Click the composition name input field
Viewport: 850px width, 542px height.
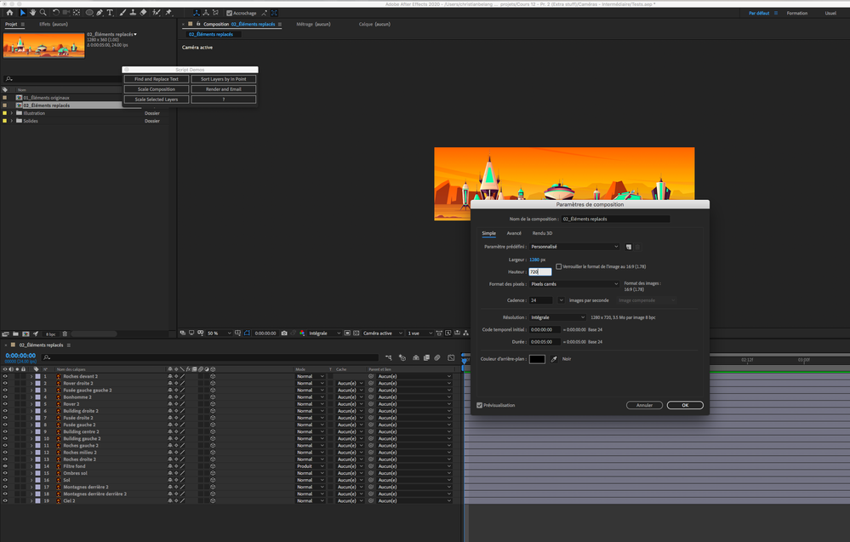click(x=615, y=219)
